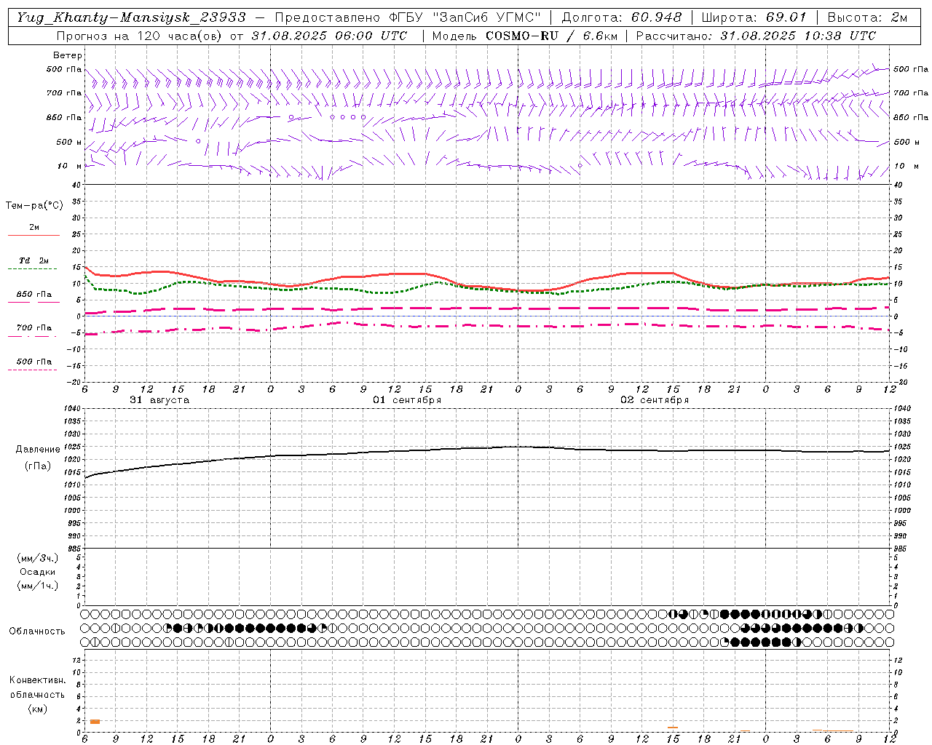Click the '500 м' label on left wind axis
932x745 pixels.
point(69,142)
